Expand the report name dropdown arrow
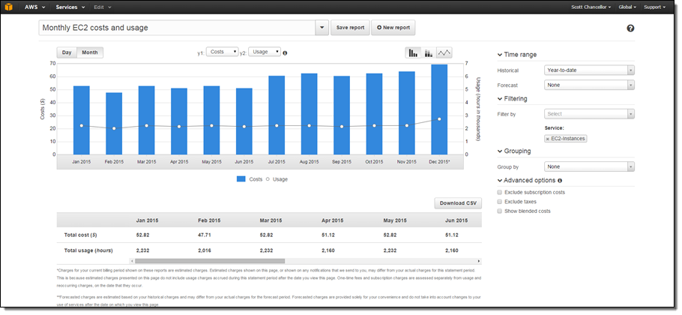Screen dimensions: 682x315 tap(322, 28)
